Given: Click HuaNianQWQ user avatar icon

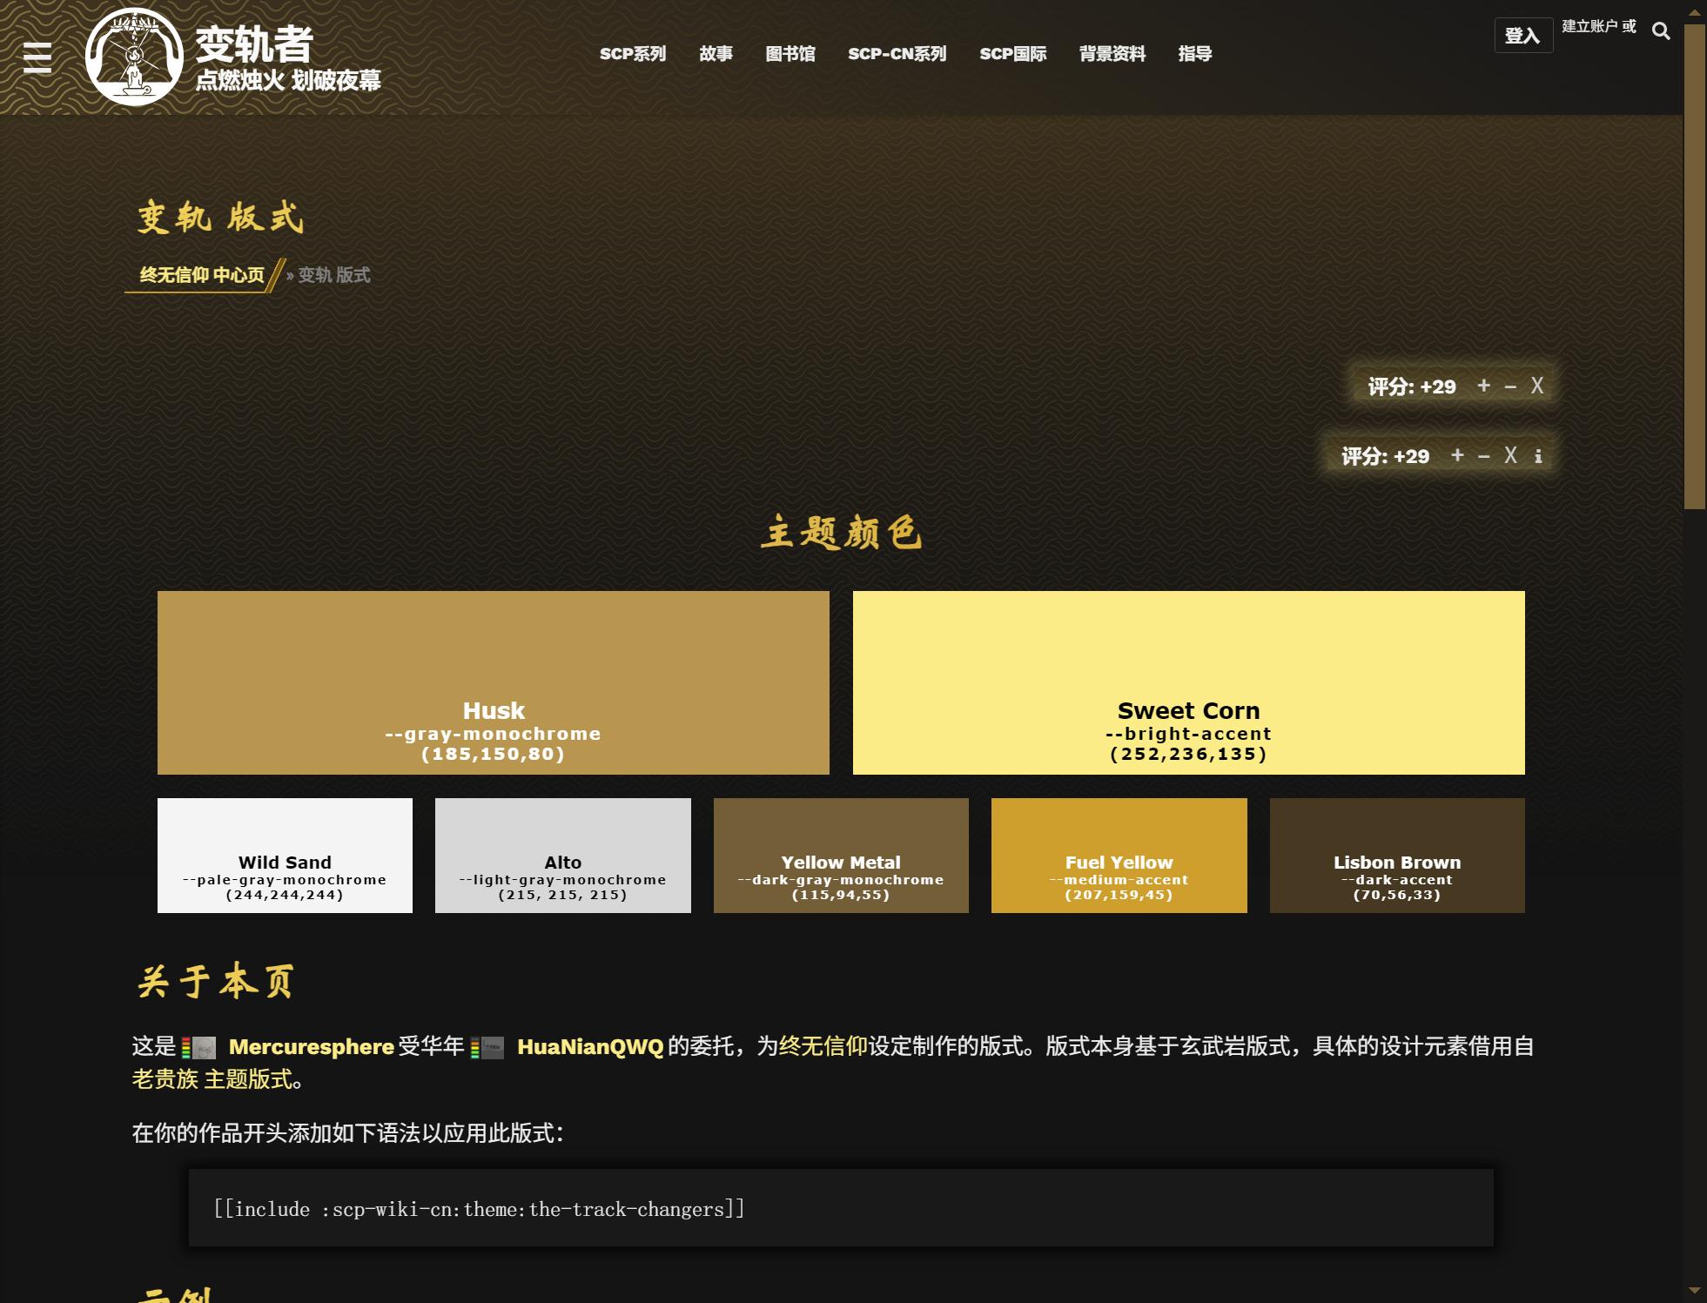Looking at the screenshot, I should pyautogui.click(x=492, y=1047).
